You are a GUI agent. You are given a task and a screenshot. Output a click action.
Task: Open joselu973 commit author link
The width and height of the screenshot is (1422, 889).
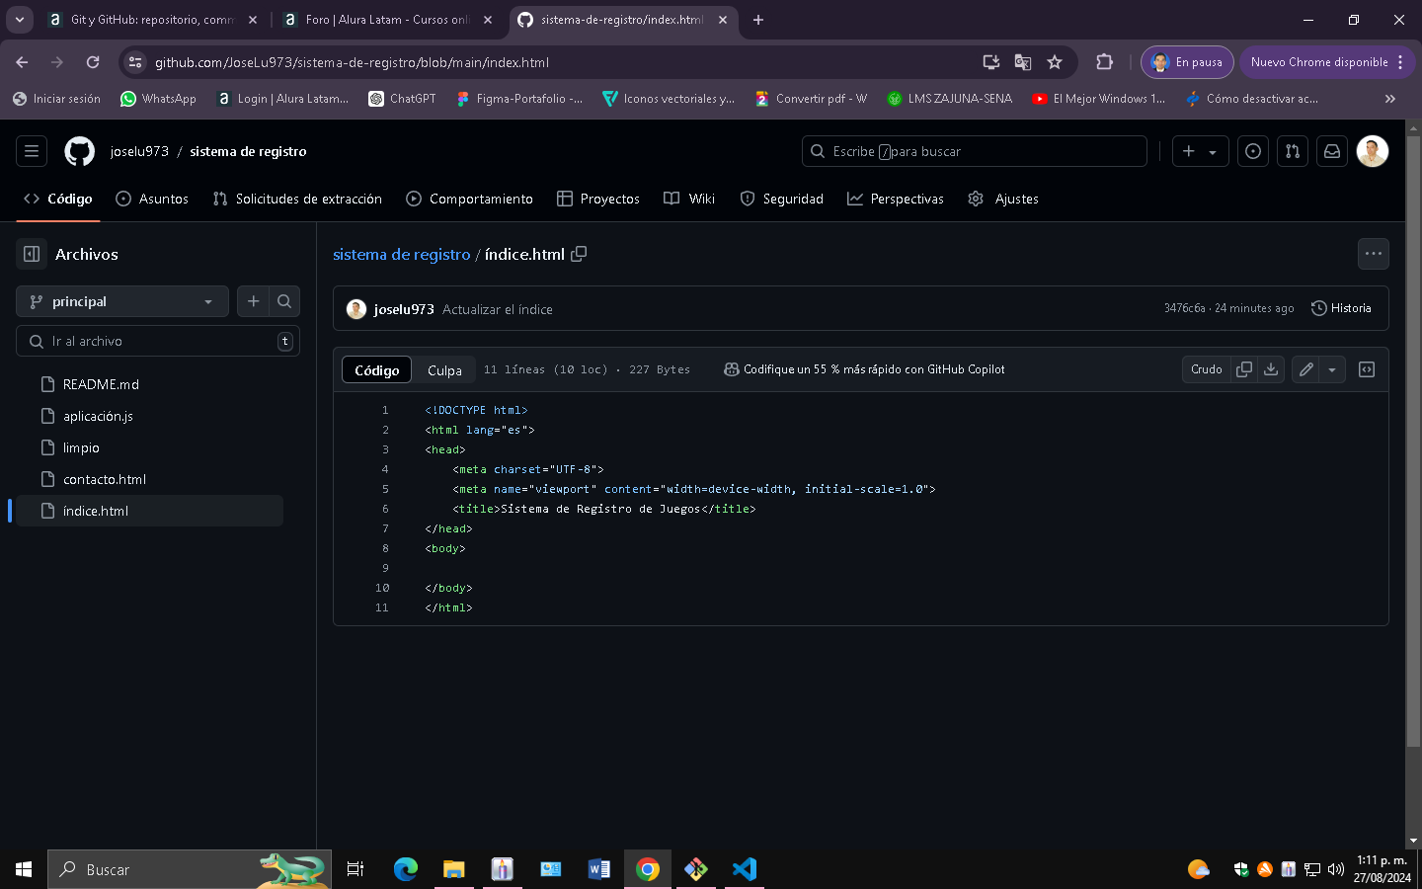[x=404, y=309]
